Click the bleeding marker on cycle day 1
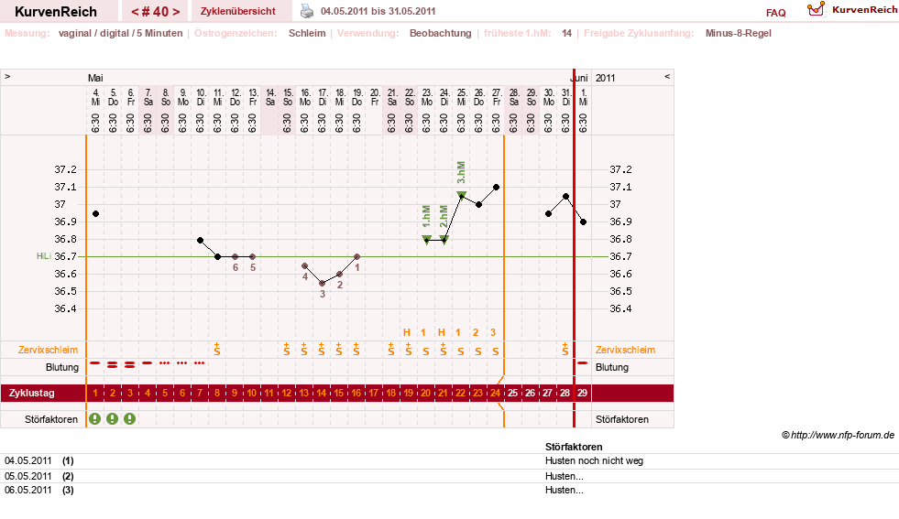Screen dimensions: 899x519 point(95,363)
